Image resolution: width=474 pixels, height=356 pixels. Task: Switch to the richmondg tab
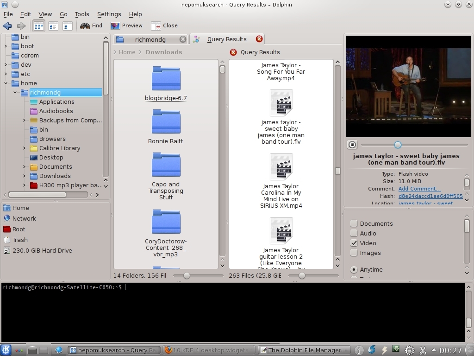tap(150, 39)
